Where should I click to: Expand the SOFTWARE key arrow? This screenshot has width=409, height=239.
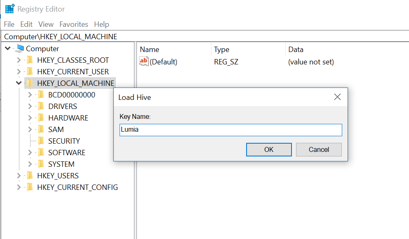coord(30,153)
